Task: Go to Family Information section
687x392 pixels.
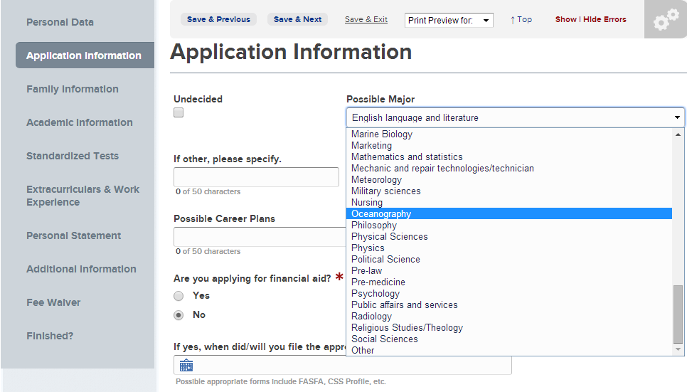Action: (73, 89)
